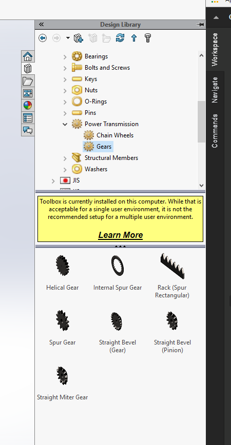
Task: Click the Learn More link
Action: click(121, 235)
